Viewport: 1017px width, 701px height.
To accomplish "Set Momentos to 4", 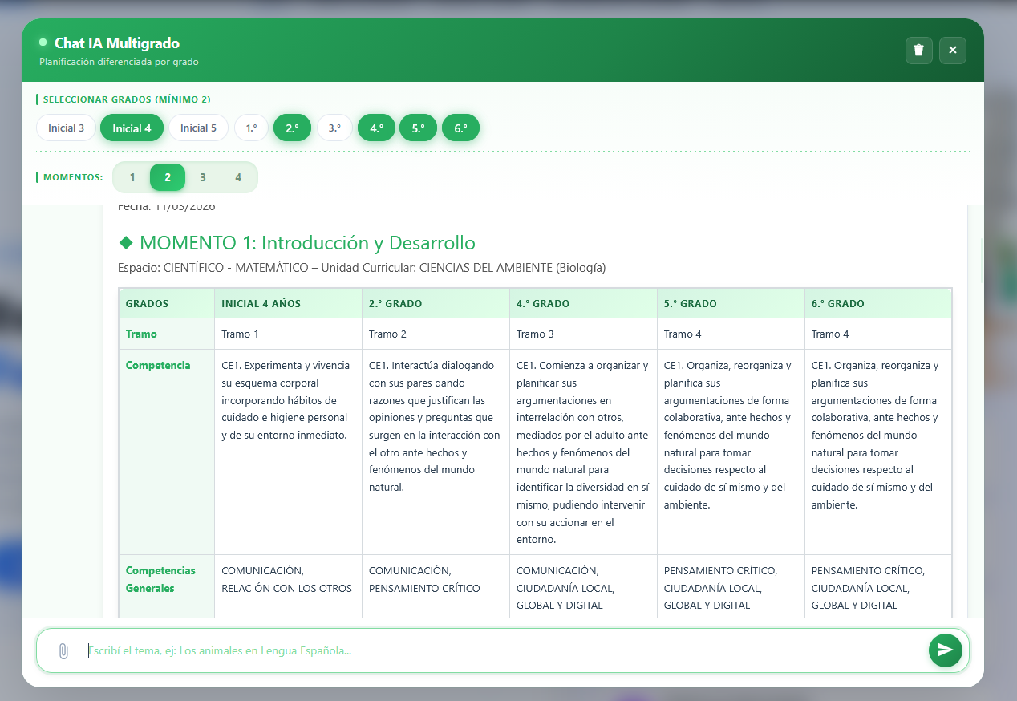I will 238,177.
